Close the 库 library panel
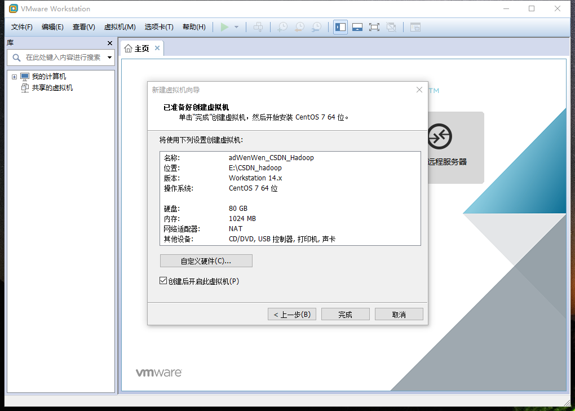 pos(110,43)
